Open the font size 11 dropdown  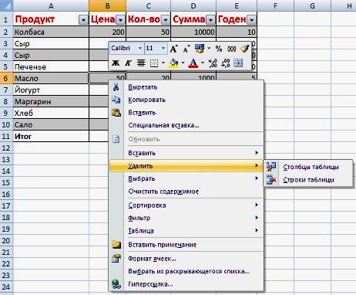[163, 48]
